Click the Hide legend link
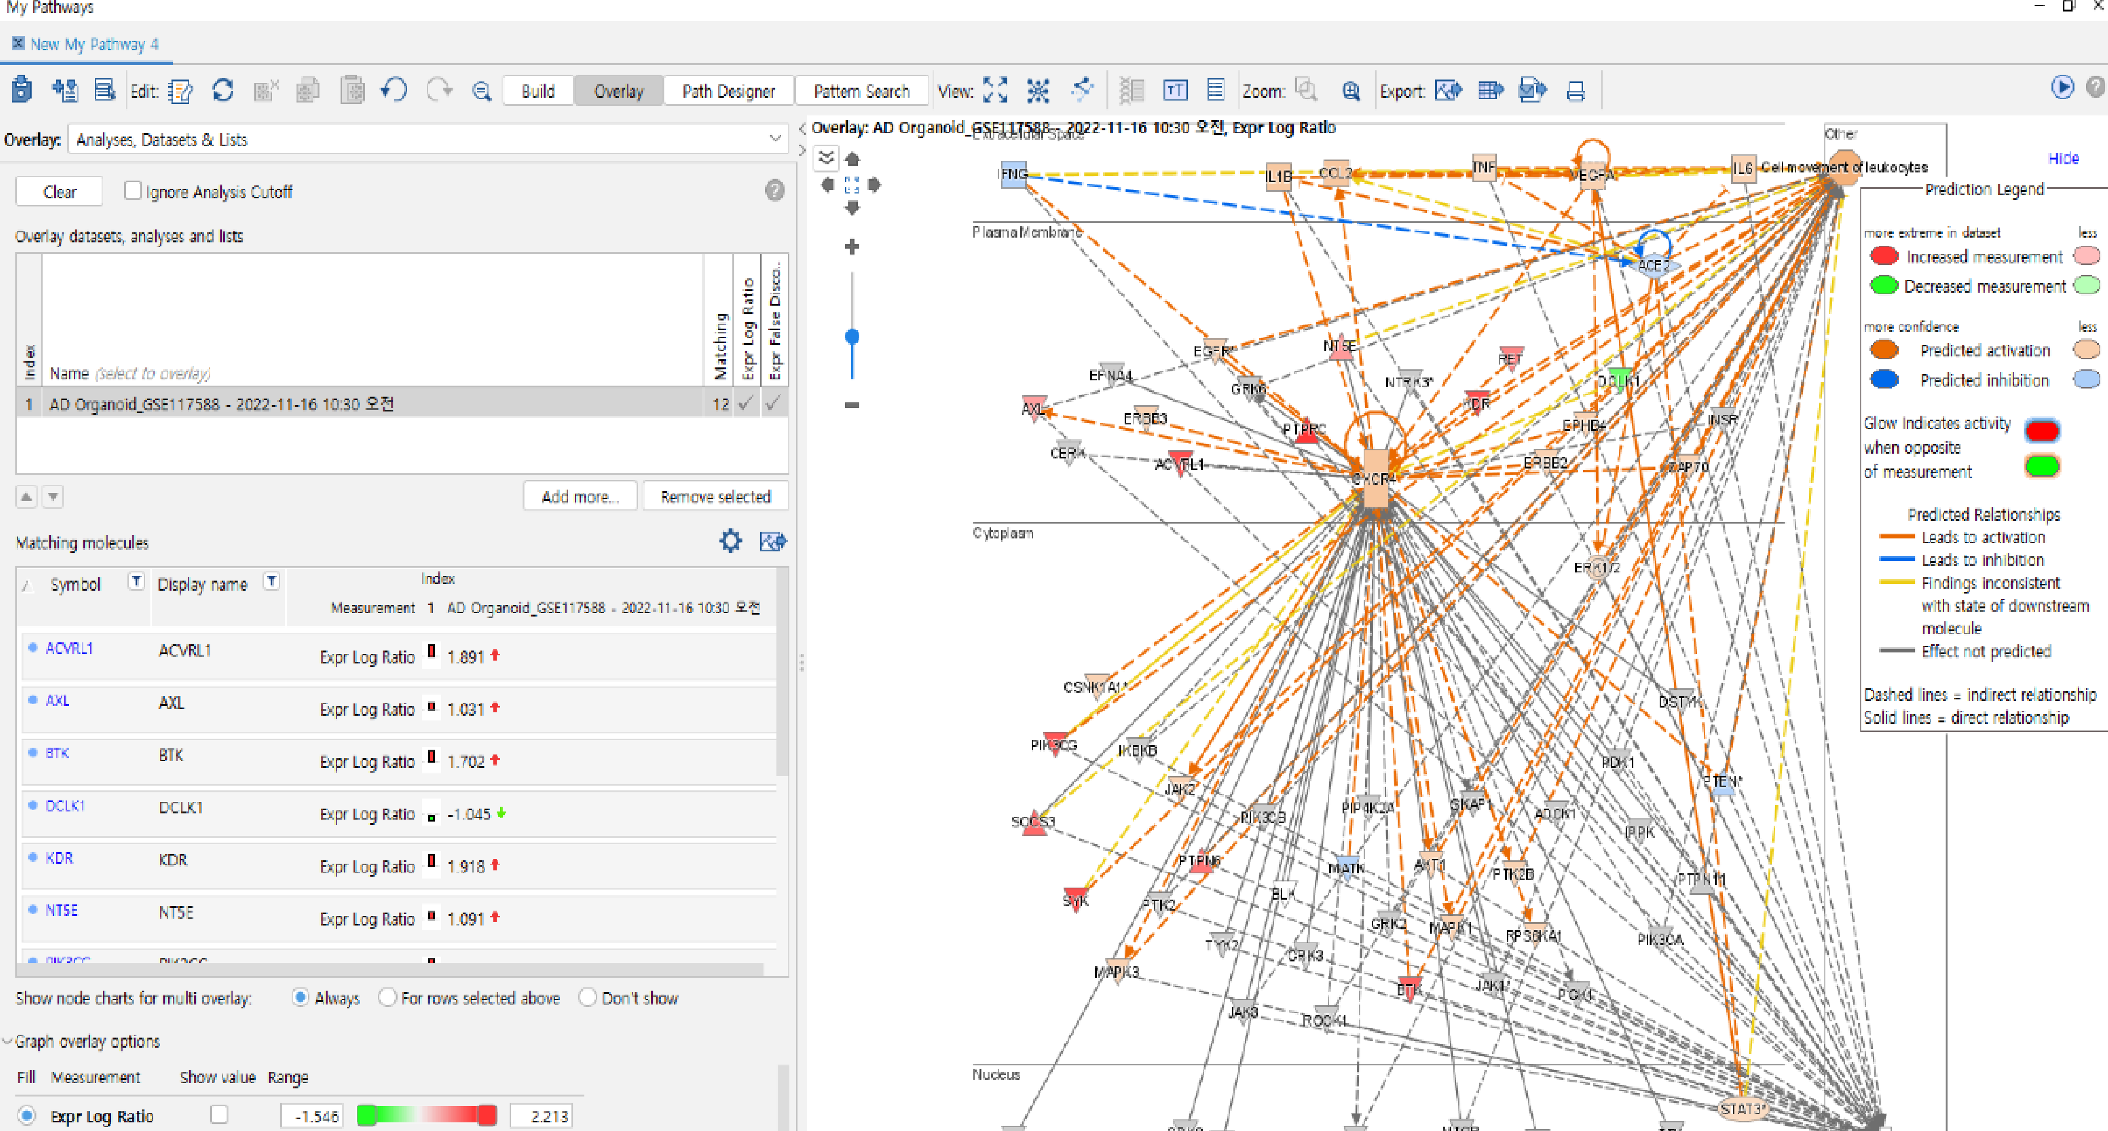Viewport: 2108px width, 1131px height. click(x=2063, y=158)
